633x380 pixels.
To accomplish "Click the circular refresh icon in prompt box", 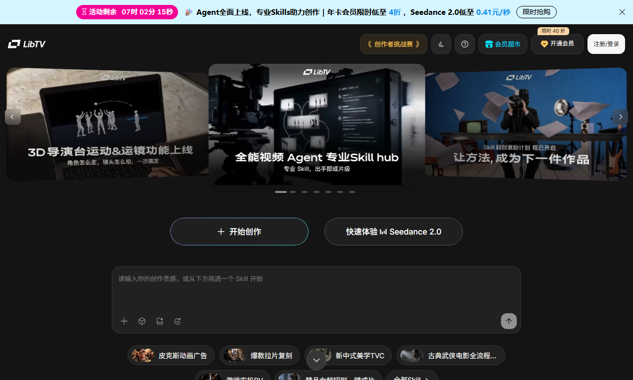I will coord(178,321).
